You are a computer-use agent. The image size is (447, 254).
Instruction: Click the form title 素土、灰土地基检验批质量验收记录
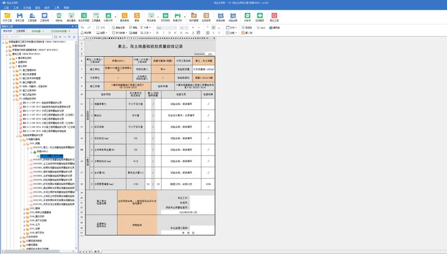tap(150, 46)
